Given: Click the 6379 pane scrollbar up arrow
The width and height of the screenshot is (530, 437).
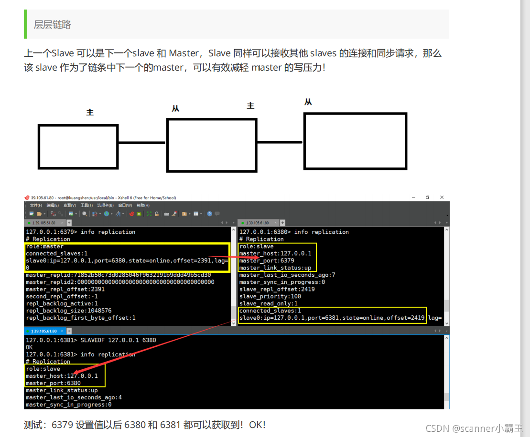Looking at the screenshot, I should click(233, 230).
